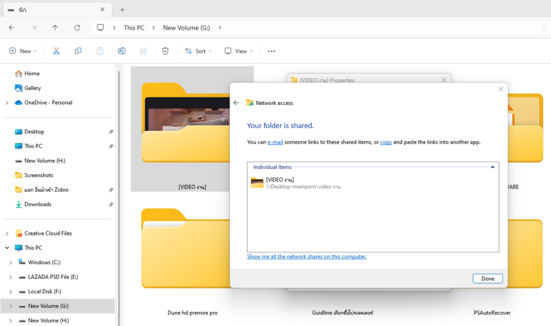
Task: Delete the selected item
Action: (165, 51)
